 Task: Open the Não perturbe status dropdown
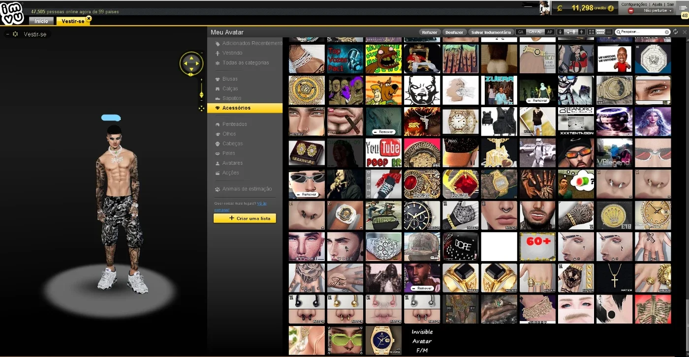click(651, 10)
